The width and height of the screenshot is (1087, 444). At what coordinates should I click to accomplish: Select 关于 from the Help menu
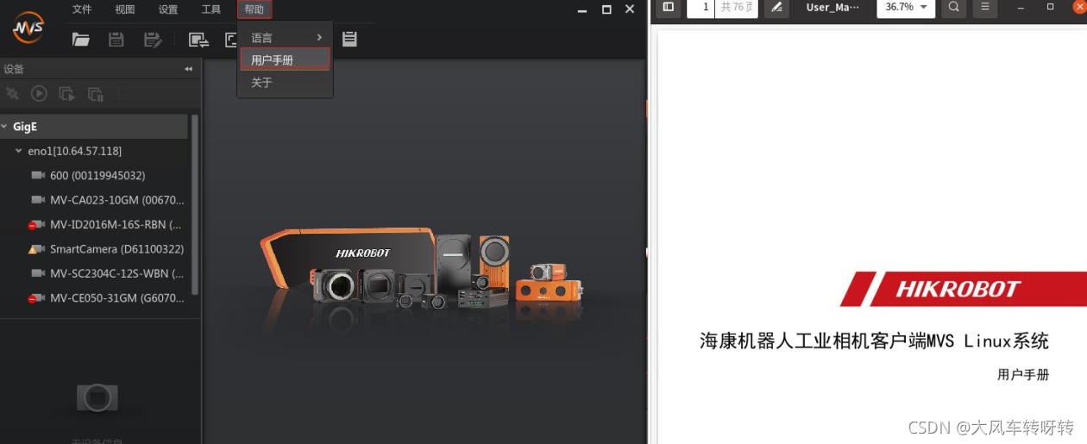pos(285,83)
